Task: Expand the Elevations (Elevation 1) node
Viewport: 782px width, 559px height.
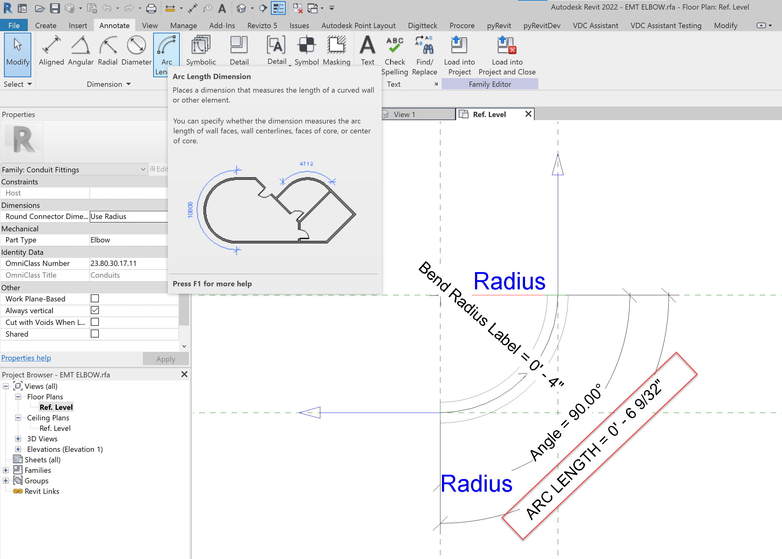Action: click(18, 449)
